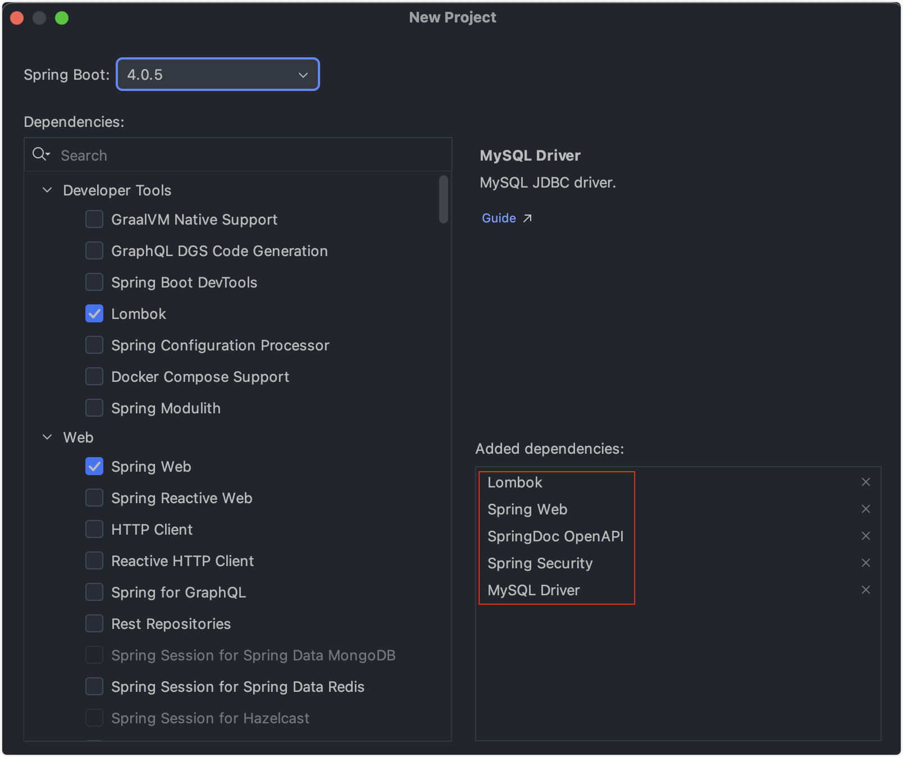Enable Spring Boot DevTools checkbox

click(x=94, y=282)
